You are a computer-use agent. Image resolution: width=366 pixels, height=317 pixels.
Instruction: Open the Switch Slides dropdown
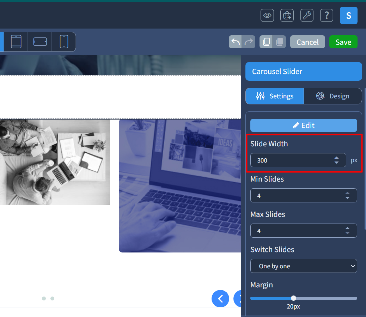click(304, 266)
